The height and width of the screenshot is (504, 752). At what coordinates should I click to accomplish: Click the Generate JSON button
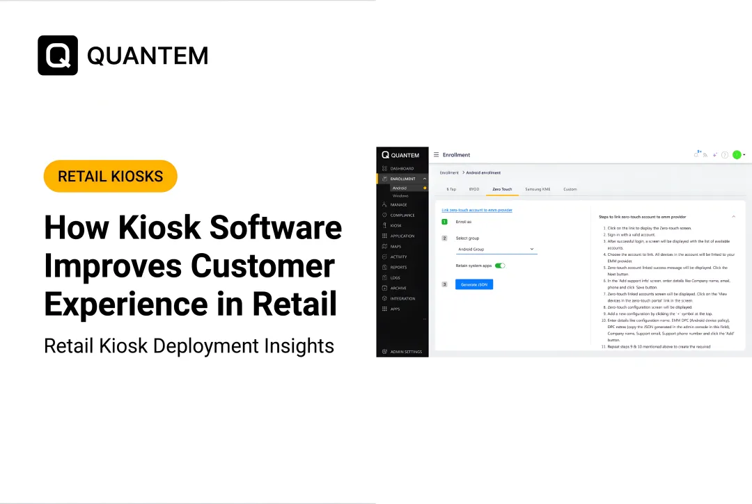[x=474, y=284]
